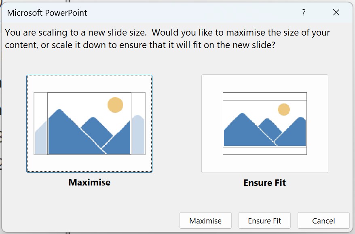Click the yellow sun in the Ensure Fit preview

284,110
